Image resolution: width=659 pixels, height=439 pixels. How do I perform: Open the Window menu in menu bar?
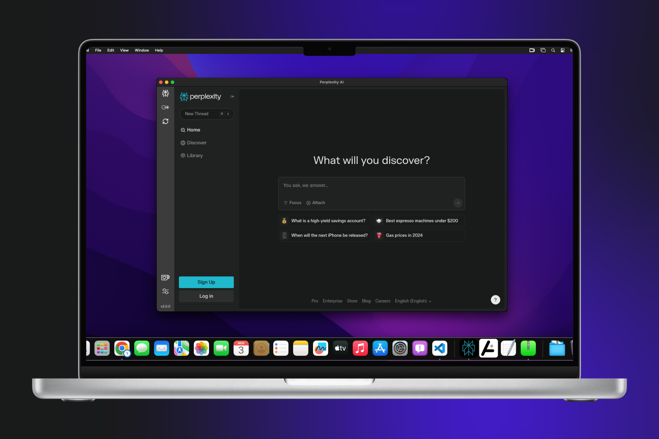[141, 50]
